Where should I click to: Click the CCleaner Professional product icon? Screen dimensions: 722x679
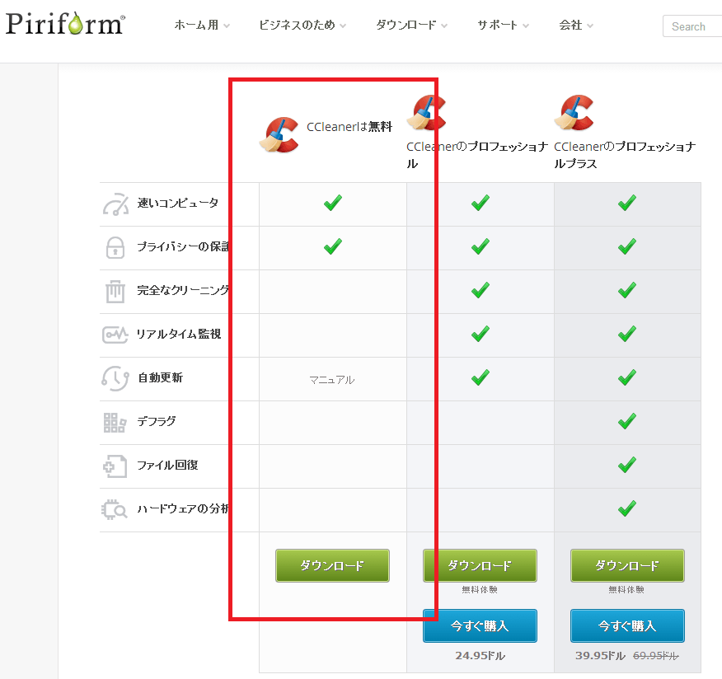pos(426,113)
